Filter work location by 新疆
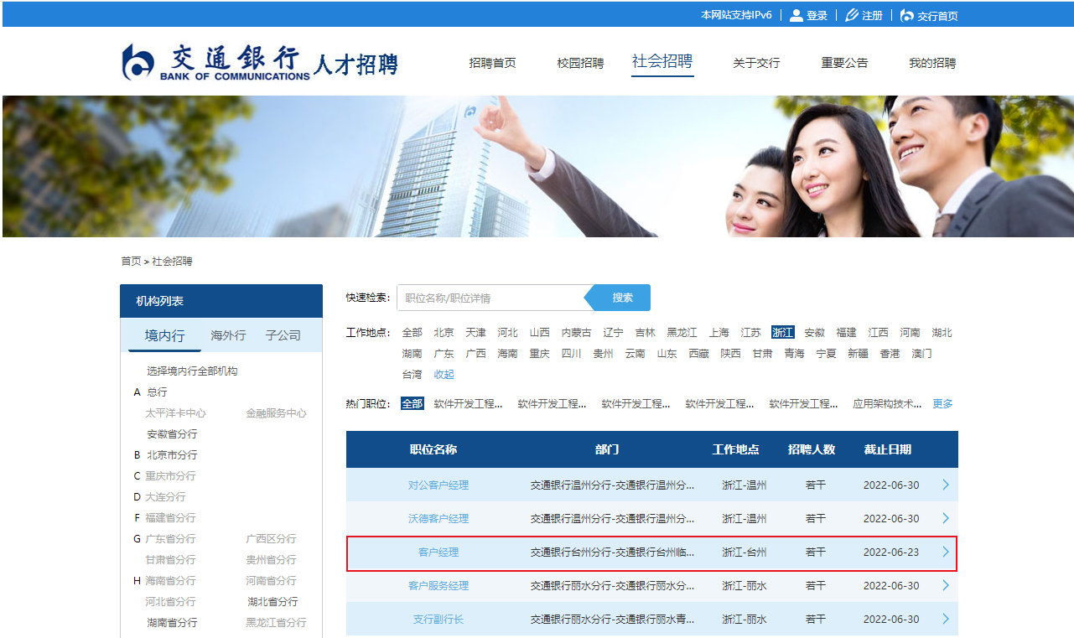 tap(858, 354)
